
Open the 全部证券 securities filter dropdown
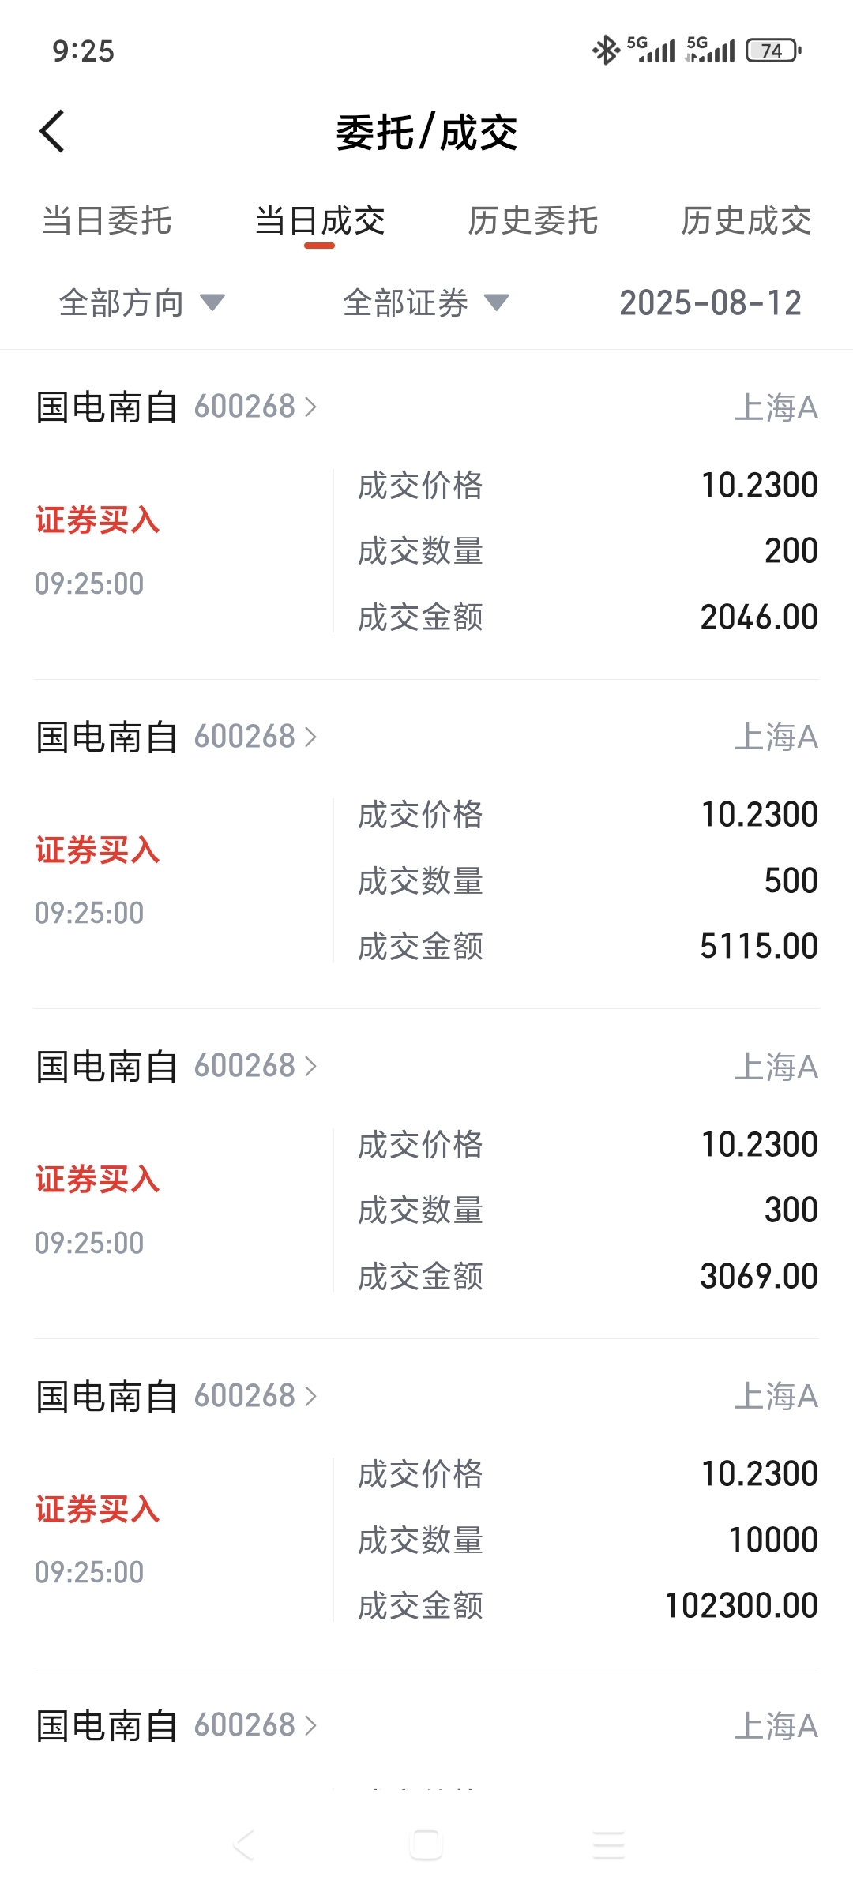tap(426, 302)
